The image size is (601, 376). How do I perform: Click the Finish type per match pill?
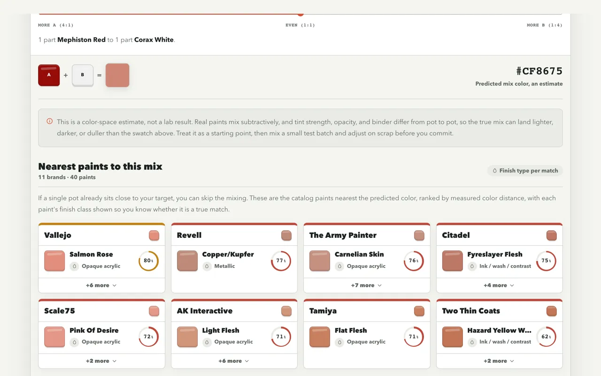525,171
